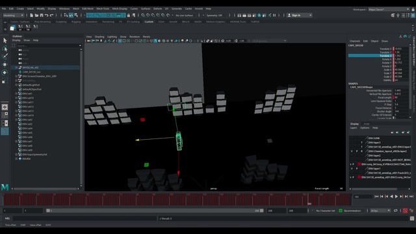Click in the Outliner search field

point(47,45)
